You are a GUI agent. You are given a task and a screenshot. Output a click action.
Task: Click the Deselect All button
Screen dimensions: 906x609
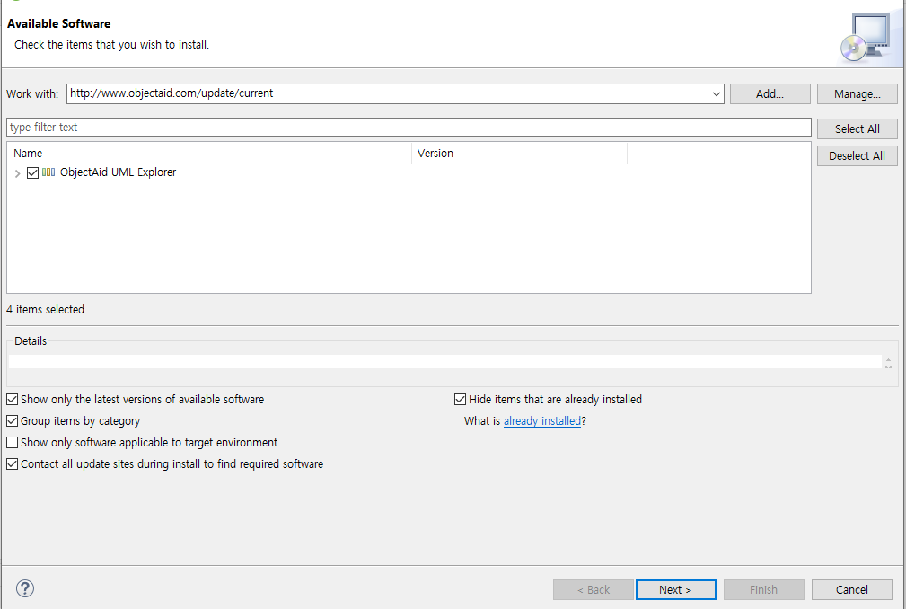[857, 156]
